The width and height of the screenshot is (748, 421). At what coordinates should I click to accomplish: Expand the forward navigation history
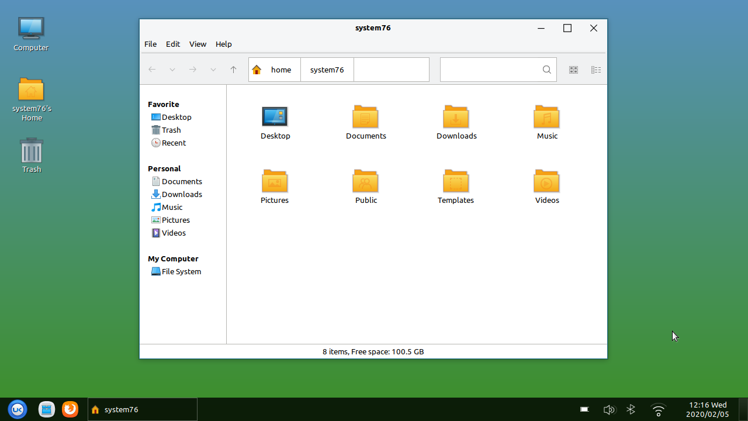pyautogui.click(x=213, y=70)
